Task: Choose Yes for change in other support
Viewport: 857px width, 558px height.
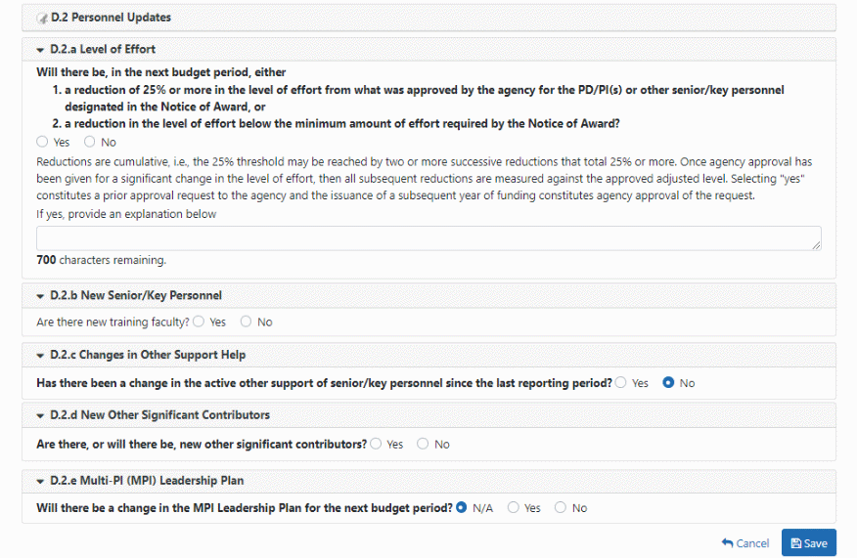Action: [x=621, y=383]
